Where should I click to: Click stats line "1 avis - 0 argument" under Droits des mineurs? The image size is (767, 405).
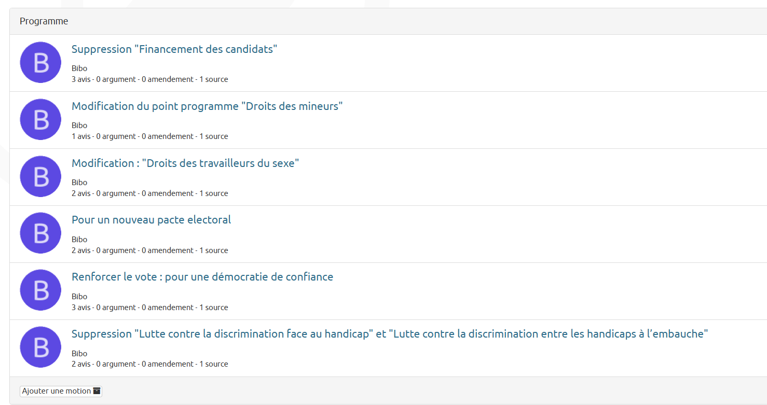pyautogui.click(x=150, y=136)
